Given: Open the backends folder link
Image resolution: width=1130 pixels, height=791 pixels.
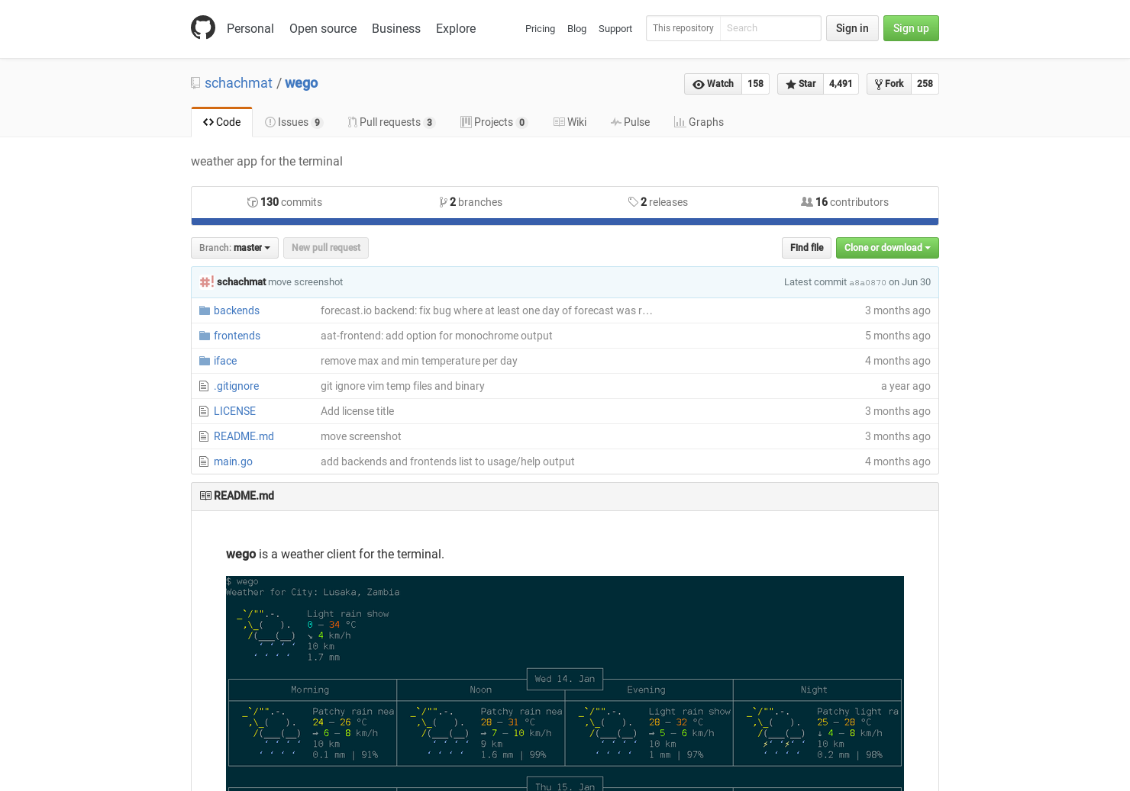Looking at the screenshot, I should (237, 310).
